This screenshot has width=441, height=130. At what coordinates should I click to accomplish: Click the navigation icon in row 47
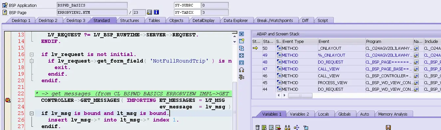416,69
